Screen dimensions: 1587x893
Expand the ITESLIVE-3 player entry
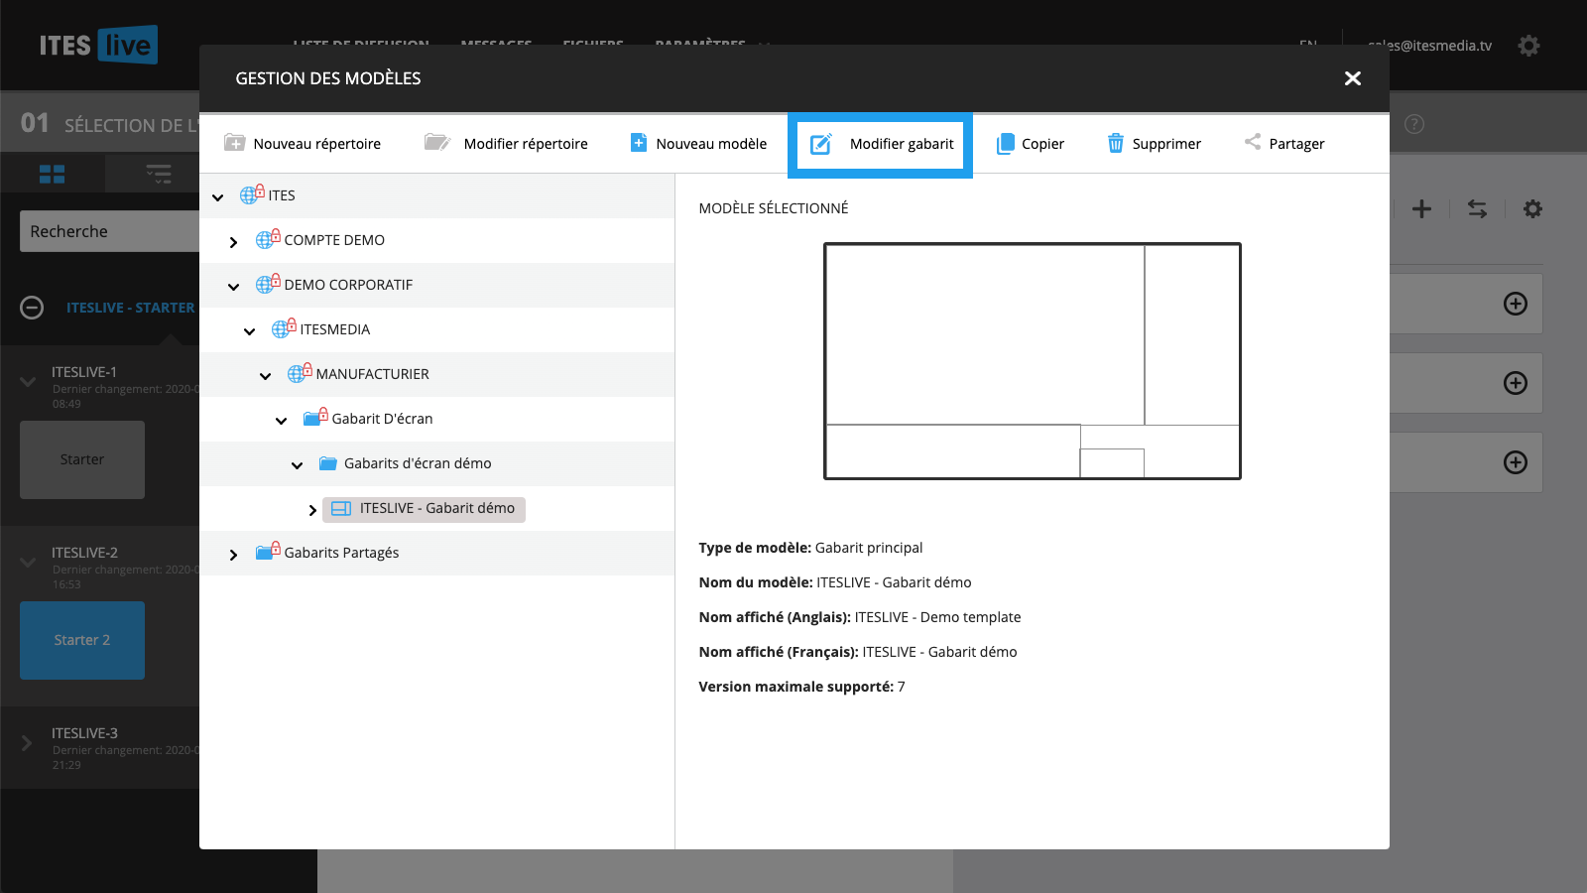pyautogui.click(x=27, y=743)
